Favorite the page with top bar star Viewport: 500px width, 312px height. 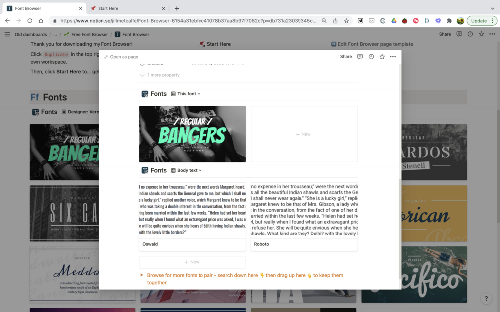point(481,34)
